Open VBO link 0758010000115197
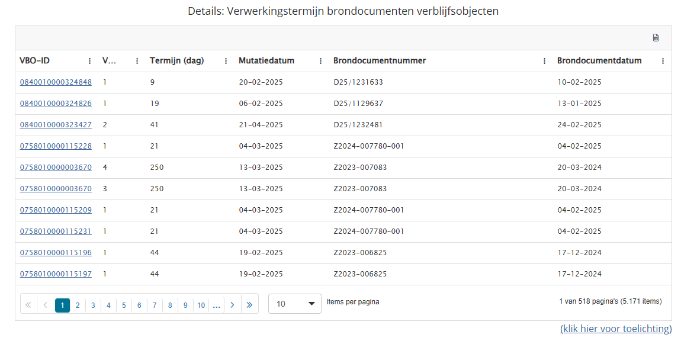681x341 pixels. [x=56, y=274]
